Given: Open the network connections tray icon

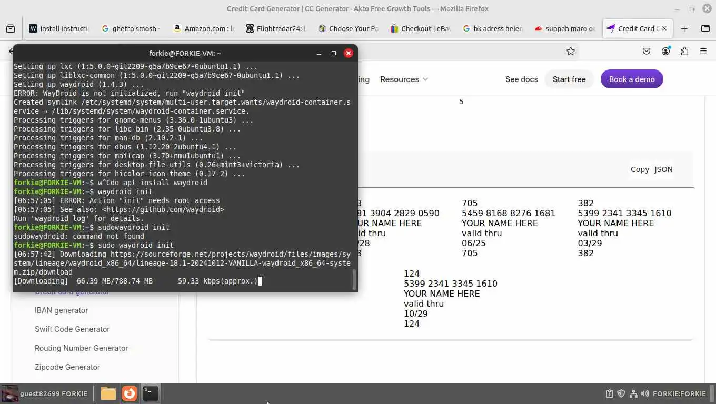Looking at the screenshot, I should (x=633, y=393).
